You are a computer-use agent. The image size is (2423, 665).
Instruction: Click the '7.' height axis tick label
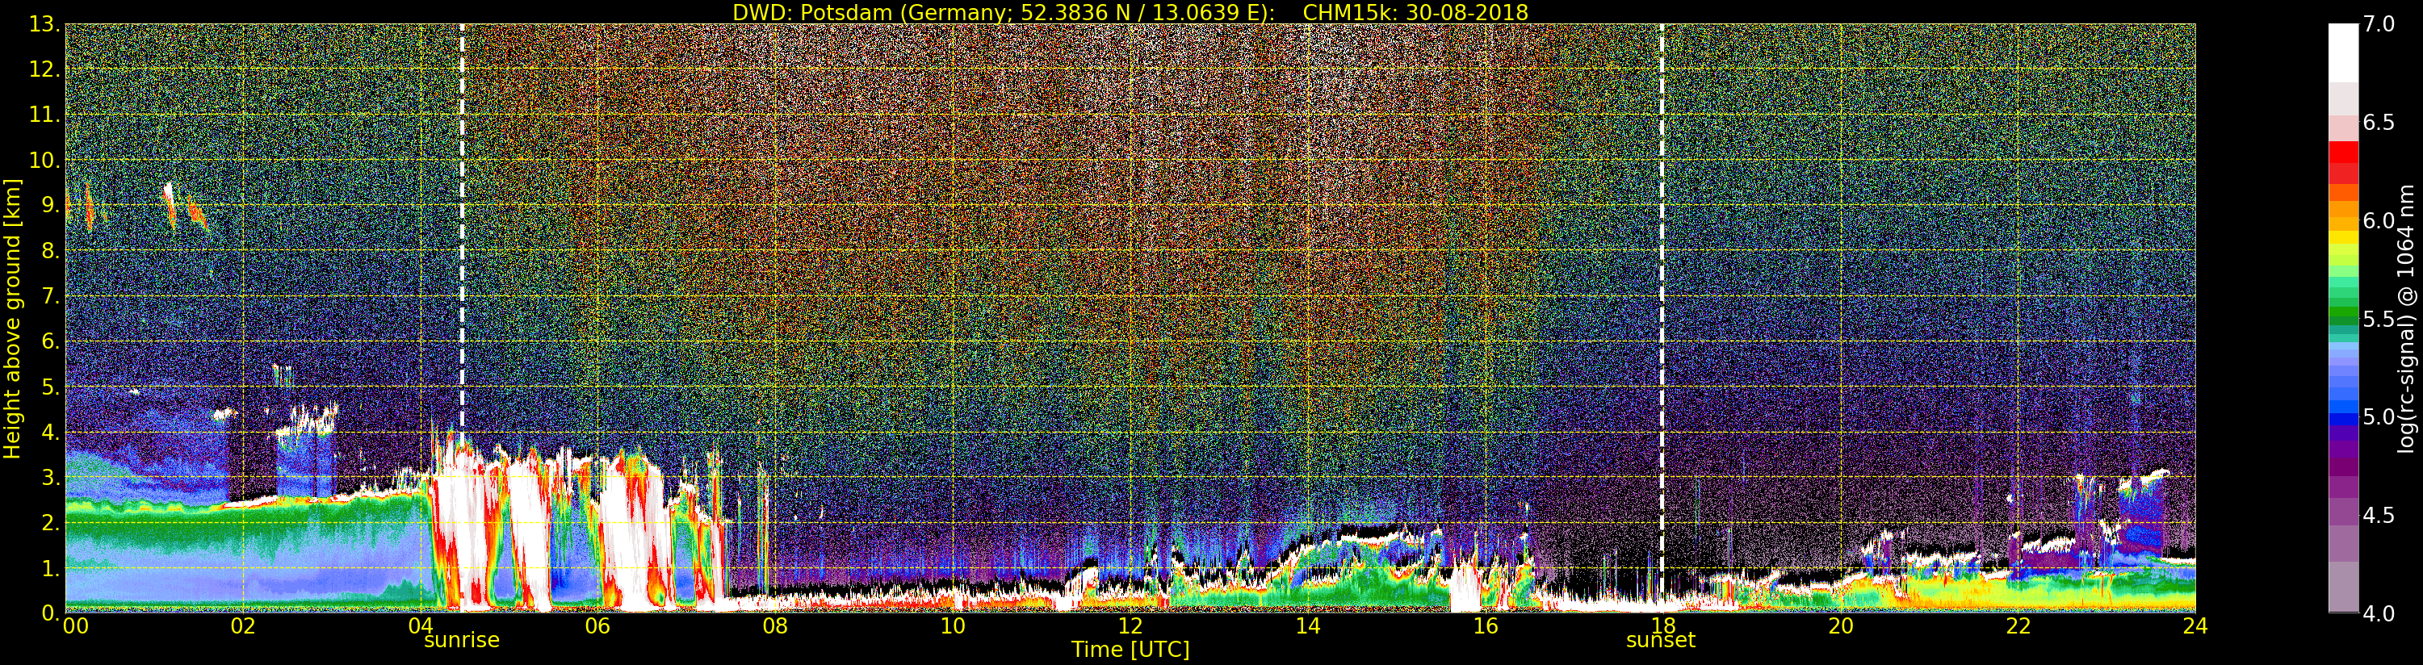(x=51, y=296)
